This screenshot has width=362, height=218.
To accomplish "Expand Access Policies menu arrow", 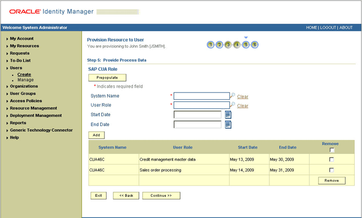I will [x=7, y=101].
